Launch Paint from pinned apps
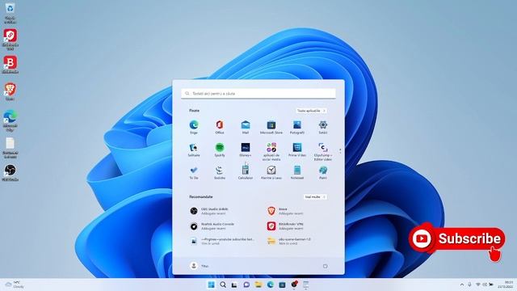This screenshot has width=517, height=291. 323,172
